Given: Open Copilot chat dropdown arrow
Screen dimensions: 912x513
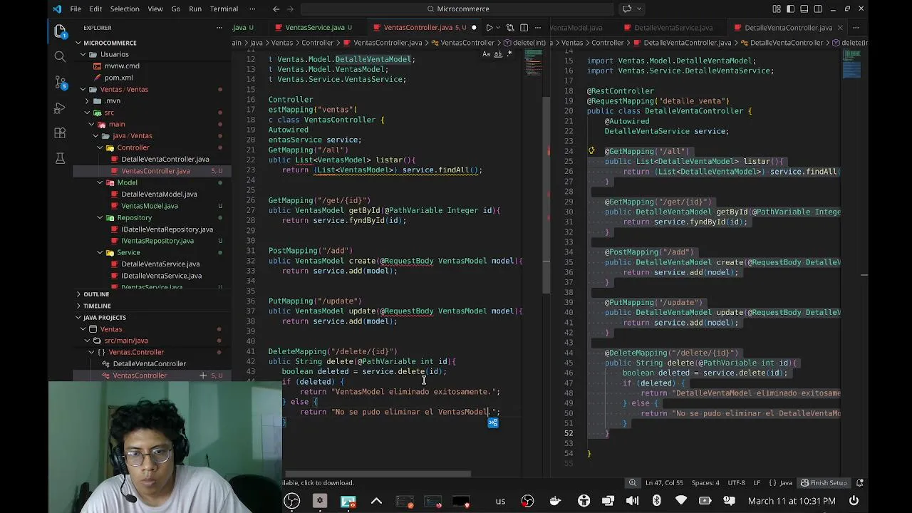Looking at the screenshot, I should coord(638,9).
